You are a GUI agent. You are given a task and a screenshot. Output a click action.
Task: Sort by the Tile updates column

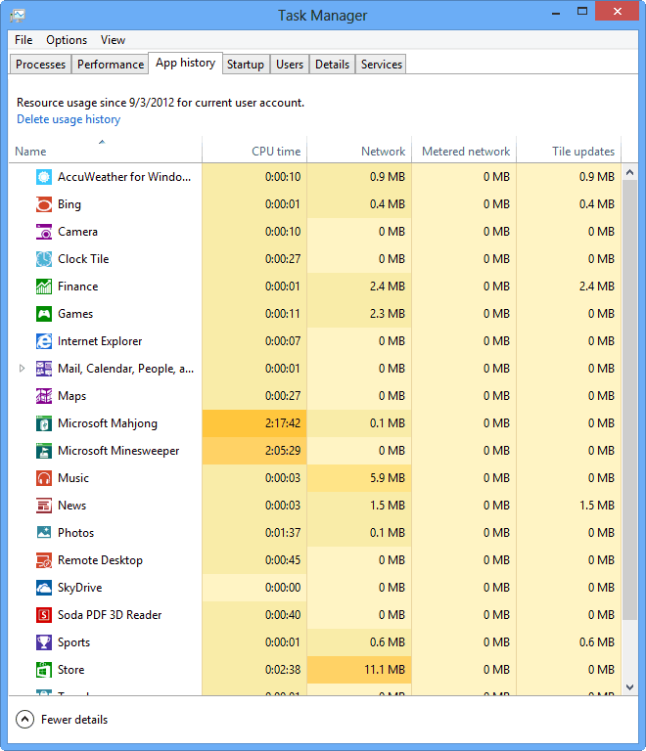click(x=569, y=150)
